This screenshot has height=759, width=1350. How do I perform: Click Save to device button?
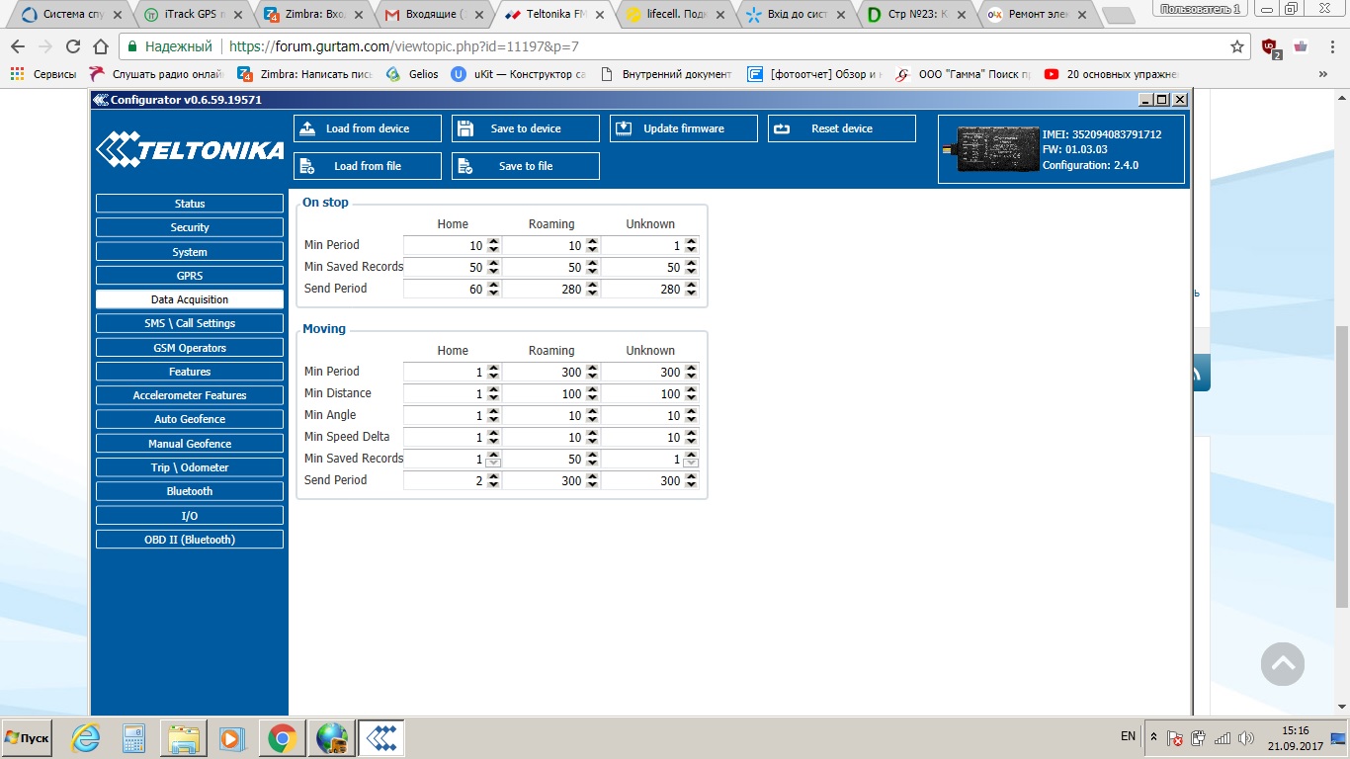(525, 128)
